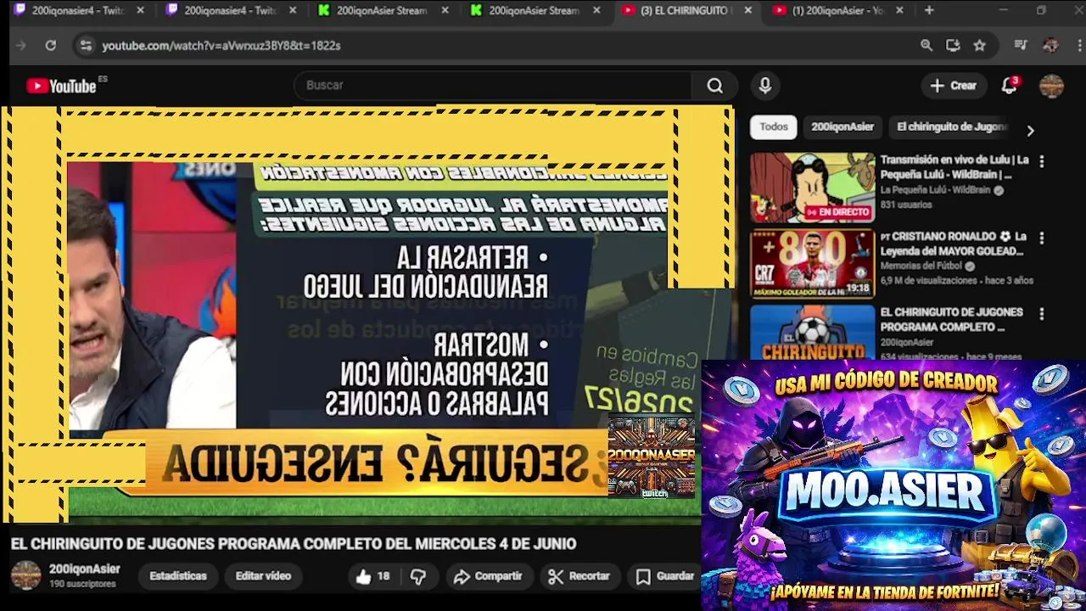Viewport: 1086px width, 611px height.
Task: Bookmark this page with star icon
Action: pos(980,46)
